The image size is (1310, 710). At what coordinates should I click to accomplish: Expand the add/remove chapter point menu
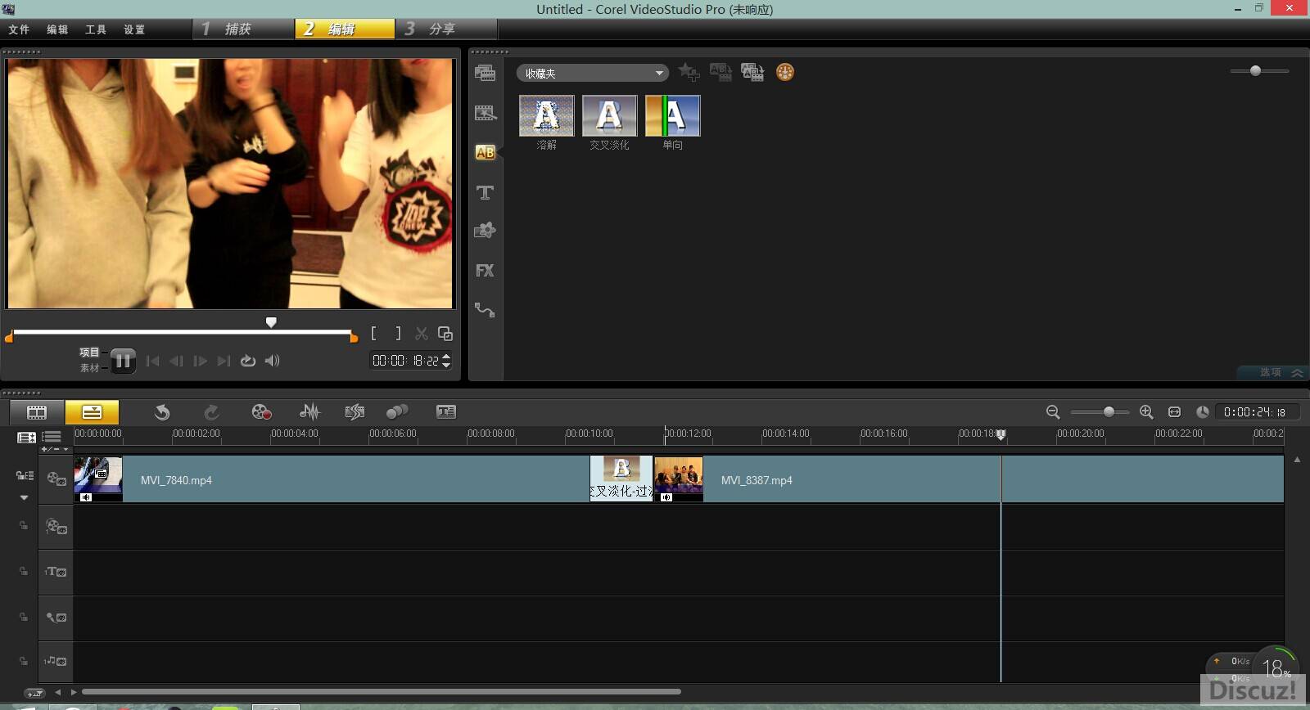55,449
